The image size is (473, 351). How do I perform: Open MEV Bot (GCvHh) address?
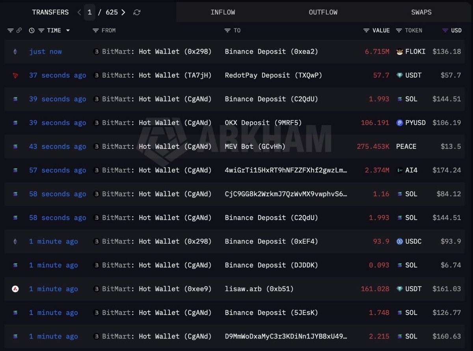coord(255,146)
